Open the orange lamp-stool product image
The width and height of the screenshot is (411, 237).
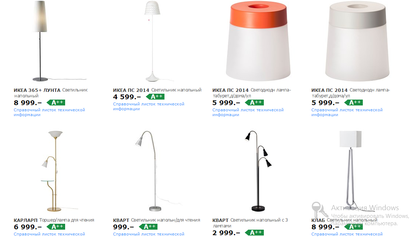pyautogui.click(x=258, y=41)
